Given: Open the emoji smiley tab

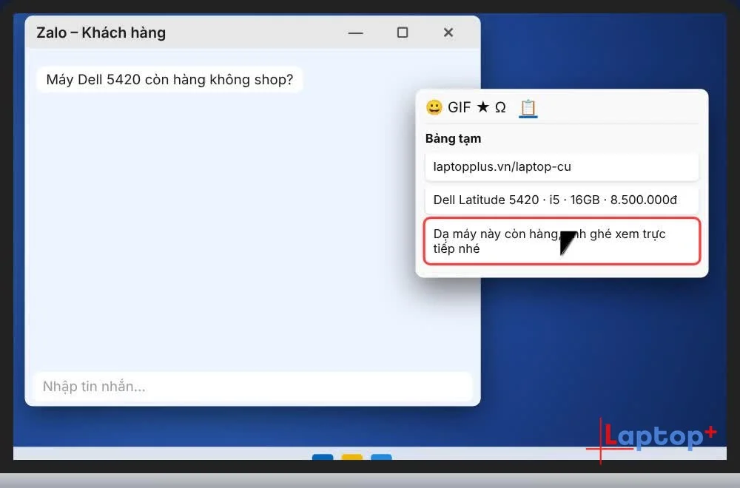Looking at the screenshot, I should click(x=434, y=107).
